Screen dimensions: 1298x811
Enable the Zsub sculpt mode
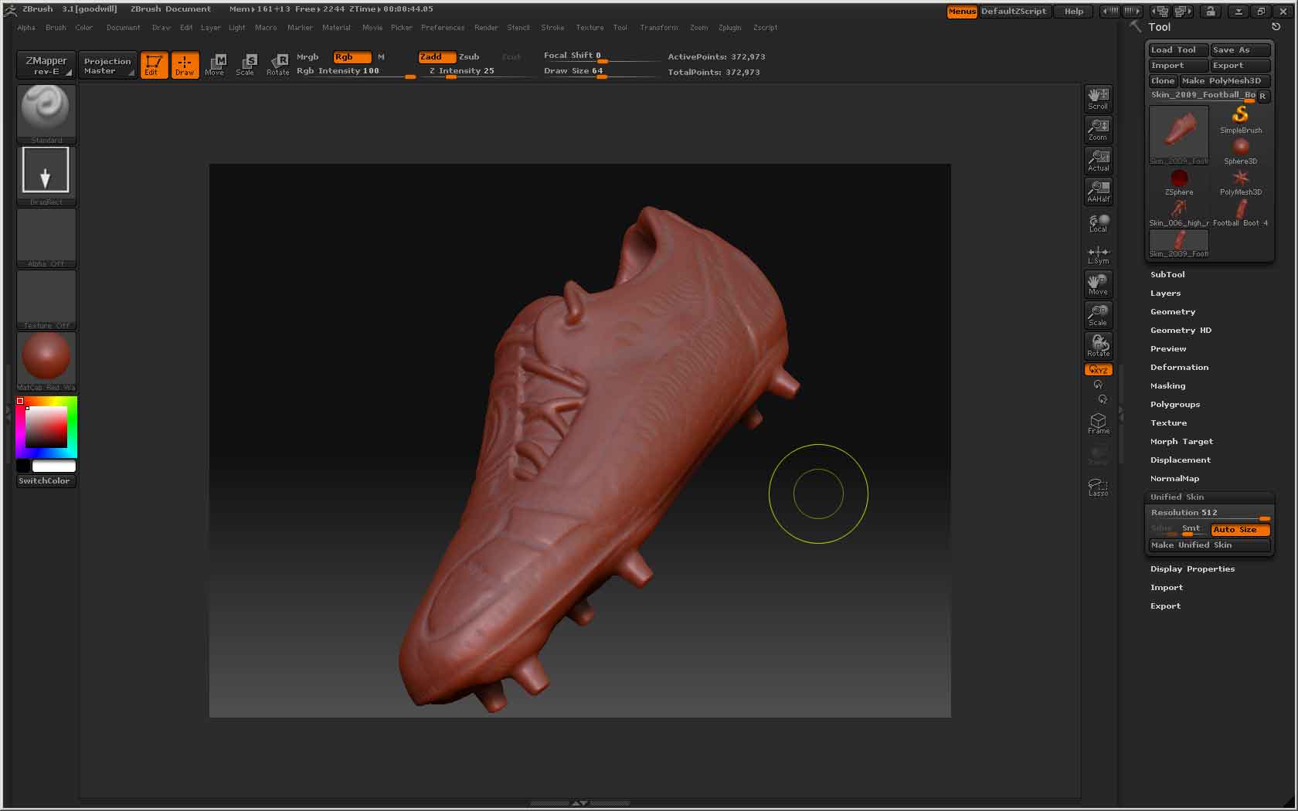tap(469, 56)
